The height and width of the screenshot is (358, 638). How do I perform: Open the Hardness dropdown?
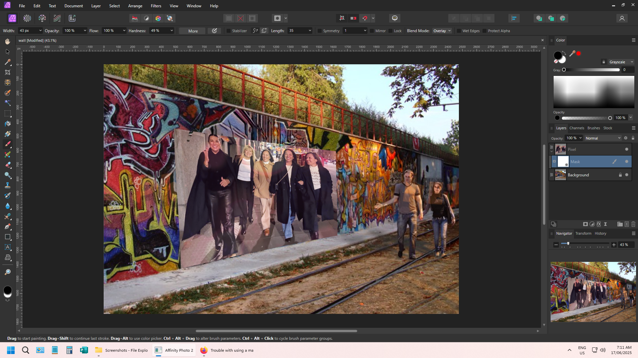pyautogui.click(x=172, y=30)
